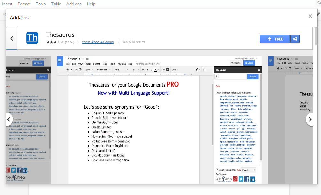Follow the from Apps 4 Gapps link

[98, 42]
